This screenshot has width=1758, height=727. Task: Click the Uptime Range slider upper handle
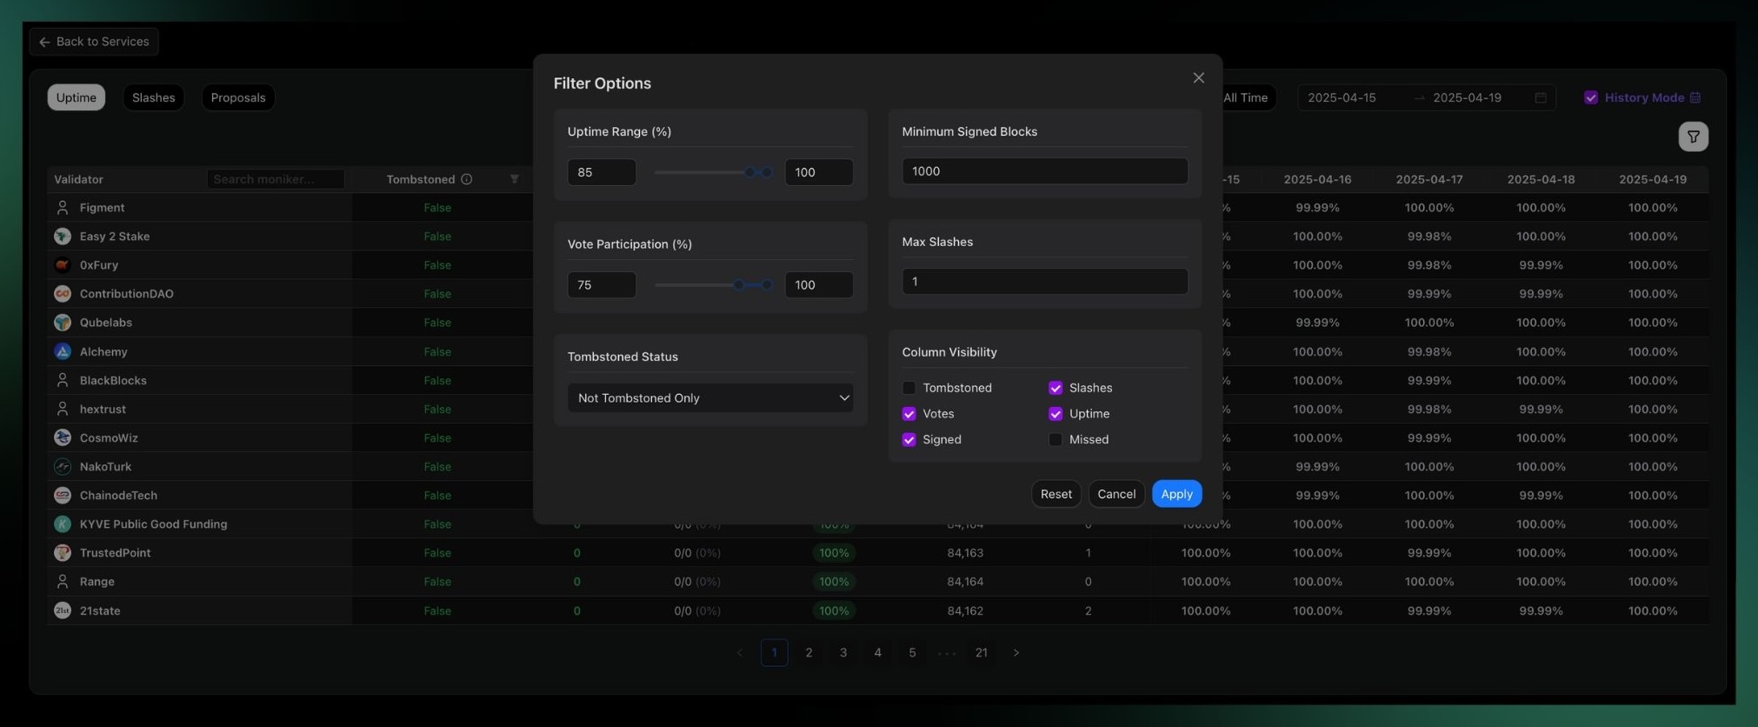(x=767, y=172)
